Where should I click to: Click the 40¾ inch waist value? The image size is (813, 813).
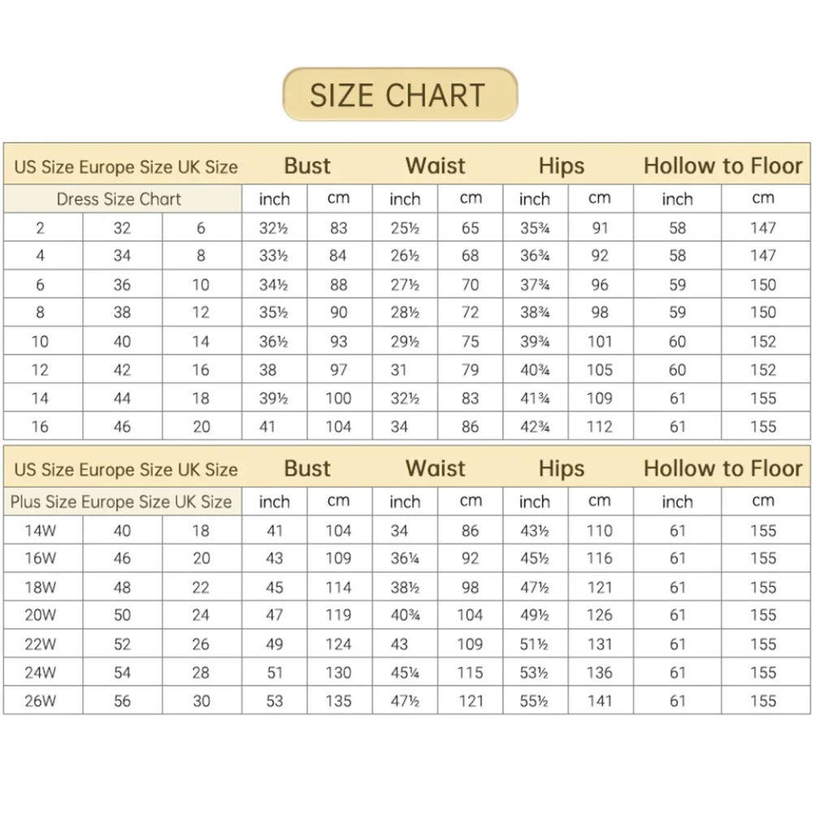[x=405, y=615]
